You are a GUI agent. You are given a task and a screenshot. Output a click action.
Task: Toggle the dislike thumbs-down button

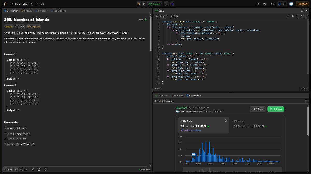(16, 169)
